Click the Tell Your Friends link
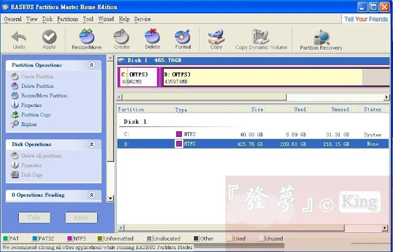393x252 pixels. pyautogui.click(x=366, y=19)
